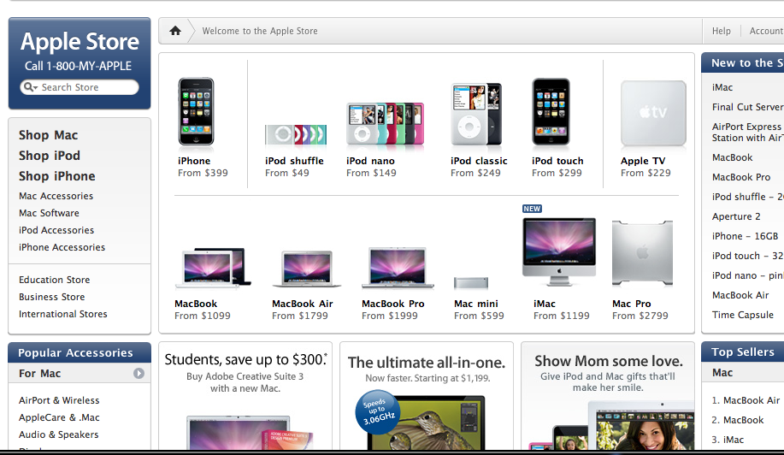
Task: Click the Search Store input field
Action: click(x=79, y=87)
